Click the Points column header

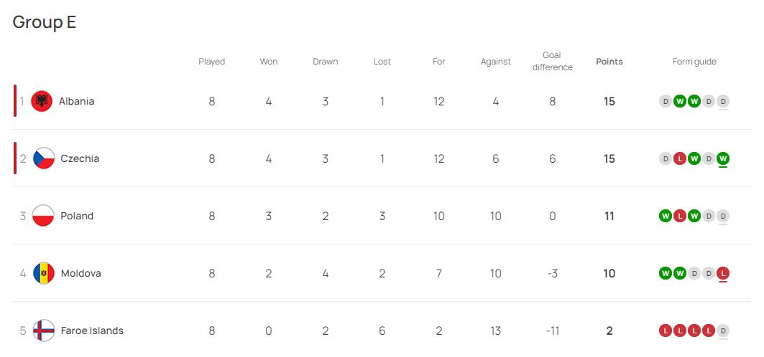coord(609,62)
